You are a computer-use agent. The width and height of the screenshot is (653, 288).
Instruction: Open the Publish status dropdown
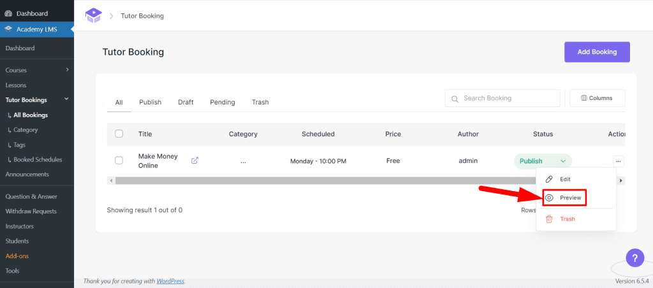point(543,161)
